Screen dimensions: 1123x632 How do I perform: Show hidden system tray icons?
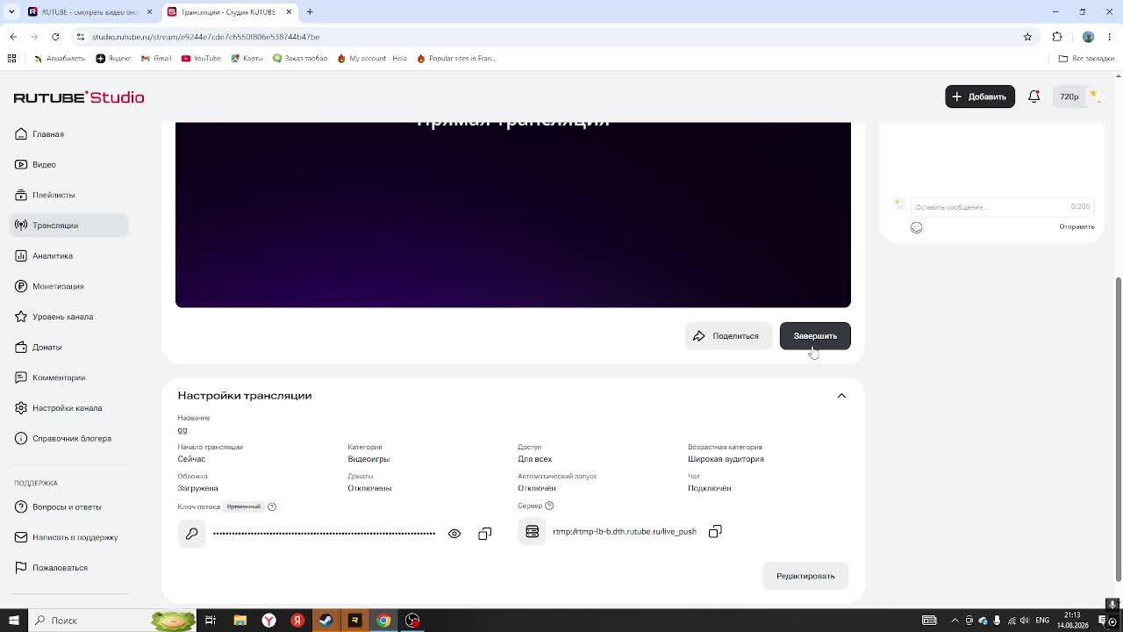(955, 621)
